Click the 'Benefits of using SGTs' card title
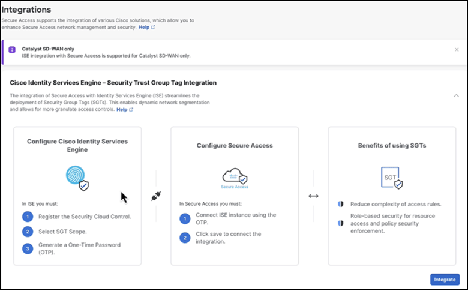Viewport: 468px width, 291px height. pos(392,145)
